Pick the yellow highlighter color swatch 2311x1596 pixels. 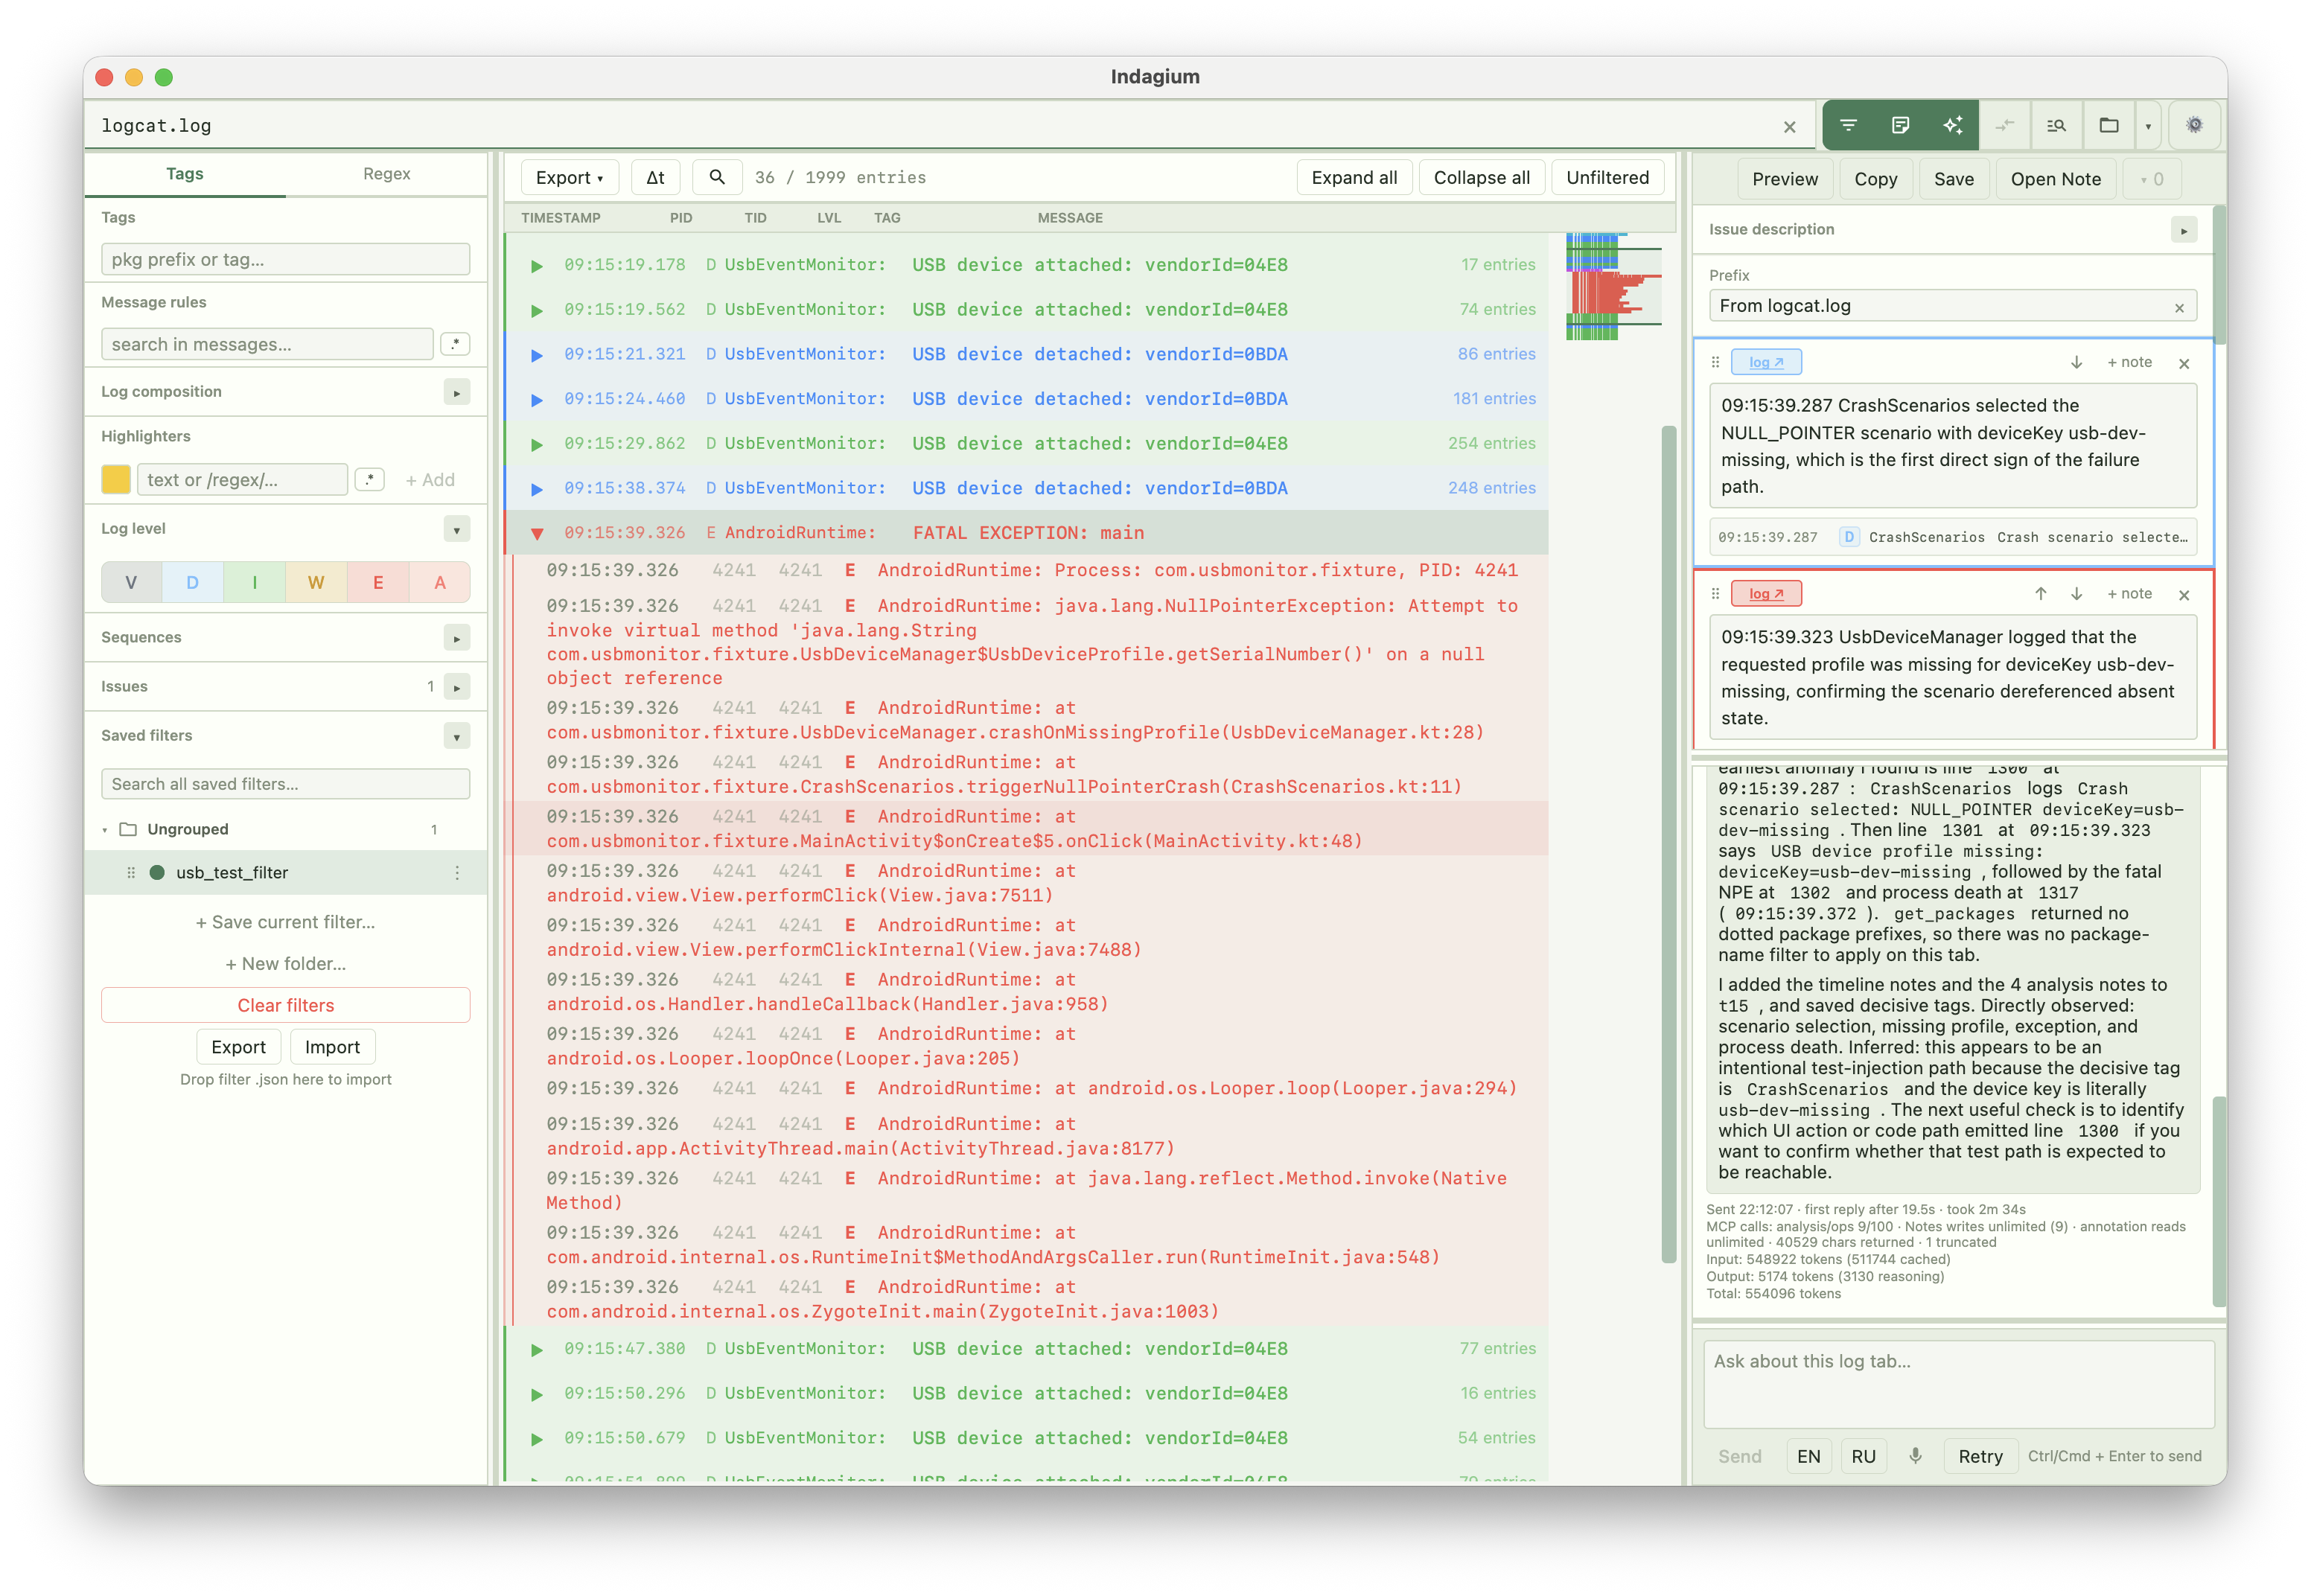point(116,479)
